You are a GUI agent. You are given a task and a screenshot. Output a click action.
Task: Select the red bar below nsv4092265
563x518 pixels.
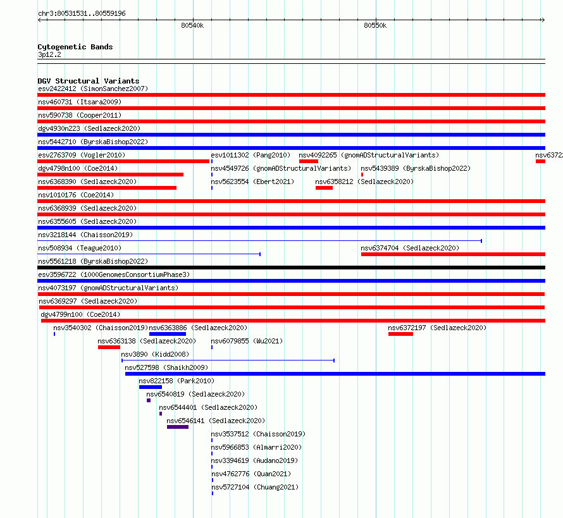309,161
